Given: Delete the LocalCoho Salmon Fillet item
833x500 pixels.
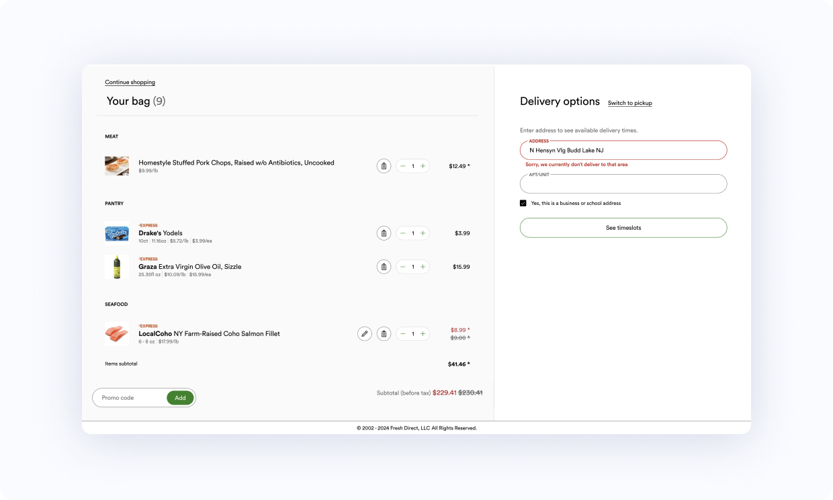Looking at the screenshot, I should coord(384,334).
